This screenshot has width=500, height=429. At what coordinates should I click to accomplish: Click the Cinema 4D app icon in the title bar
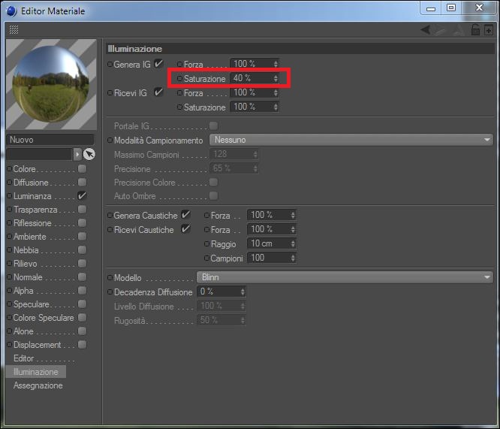11,11
